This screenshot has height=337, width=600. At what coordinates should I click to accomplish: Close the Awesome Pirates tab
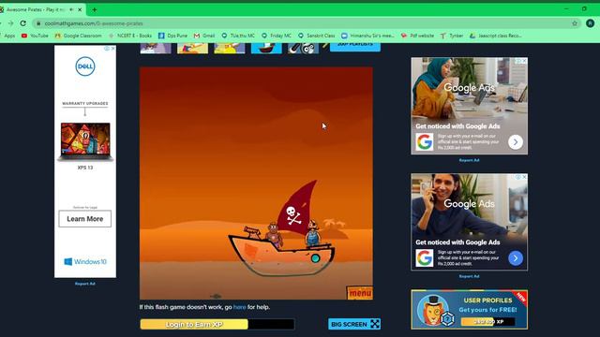click(x=80, y=9)
